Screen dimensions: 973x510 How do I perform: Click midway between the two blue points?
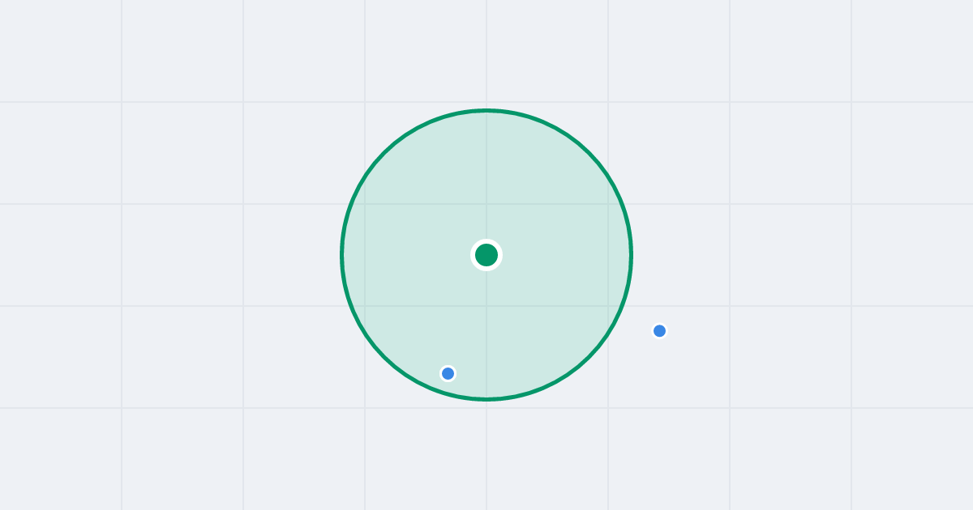tap(553, 351)
